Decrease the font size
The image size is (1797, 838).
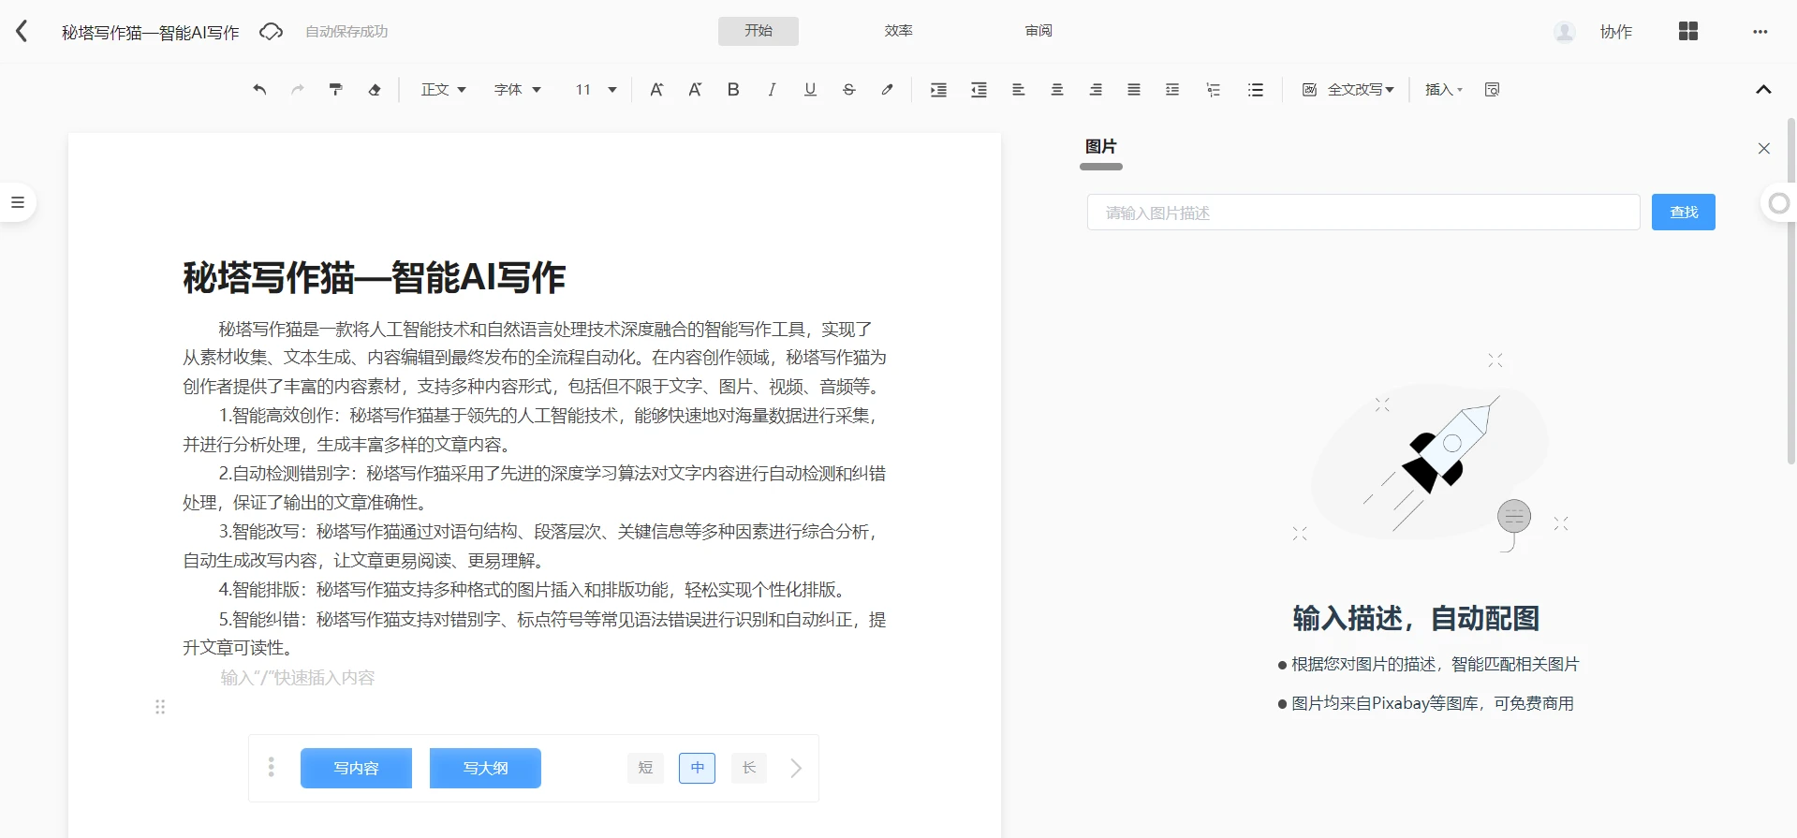(x=695, y=90)
